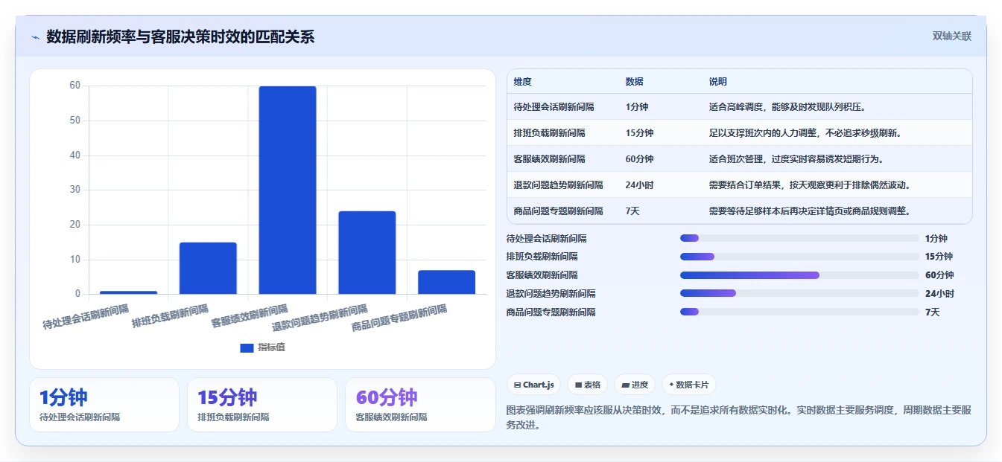Click the 24小时 progress value label

pyautogui.click(x=939, y=293)
